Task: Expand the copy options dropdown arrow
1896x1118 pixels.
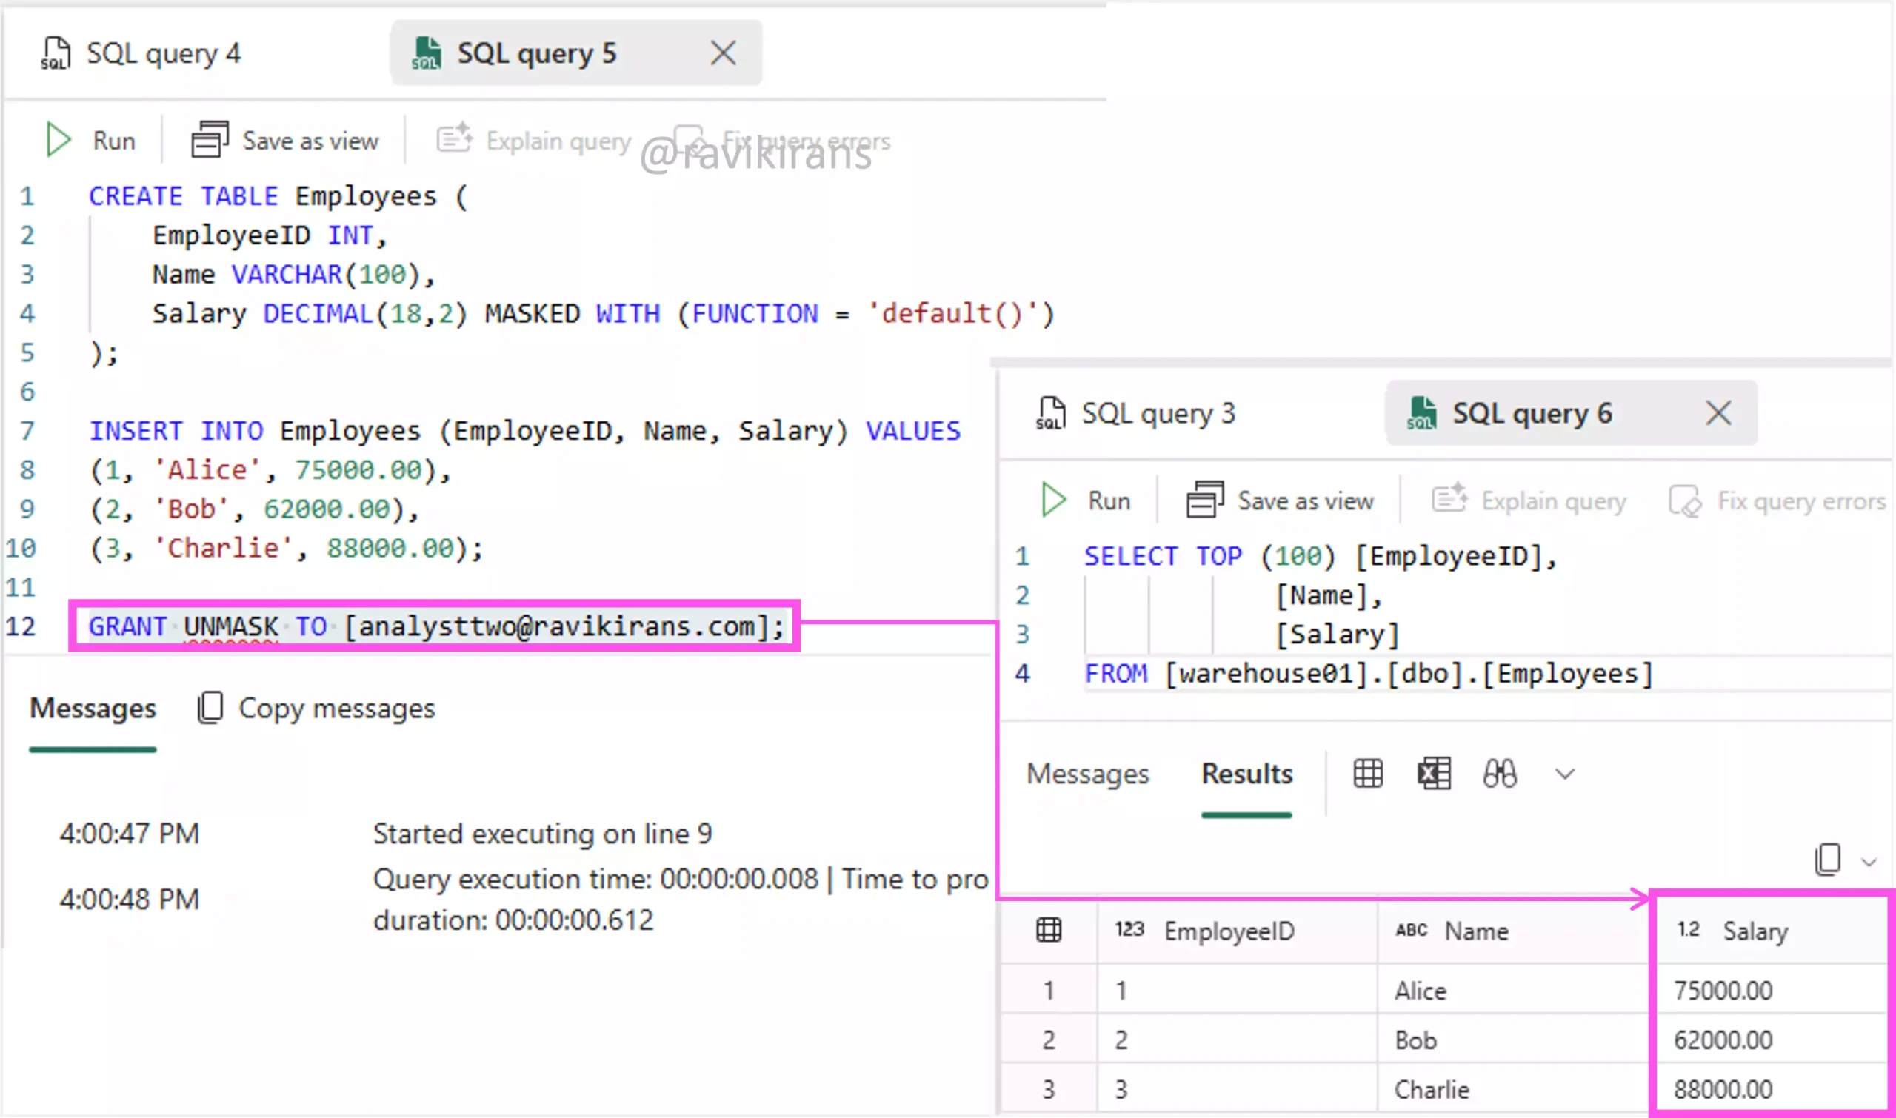Action: (1869, 862)
